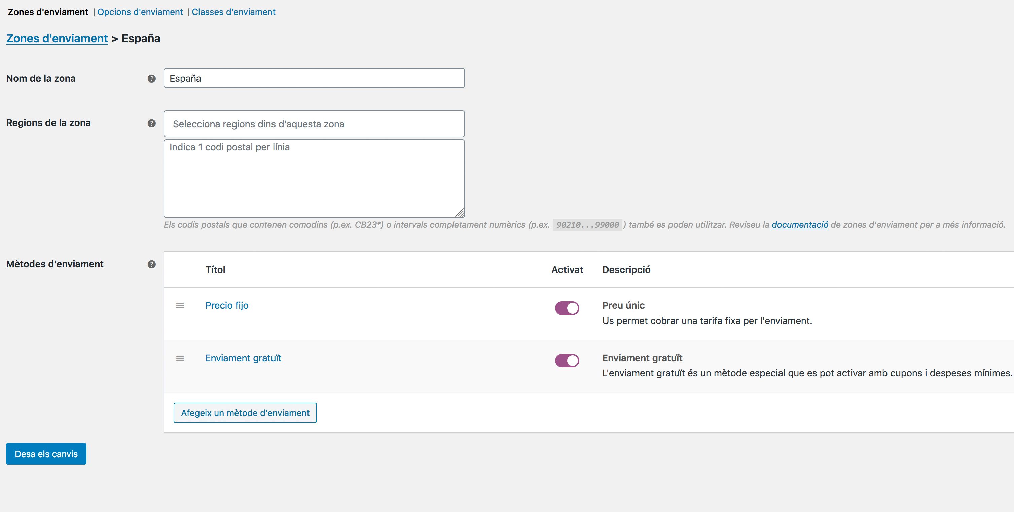Disable the Enviament gratuït shipping method toggle
The height and width of the screenshot is (512, 1014).
point(567,361)
